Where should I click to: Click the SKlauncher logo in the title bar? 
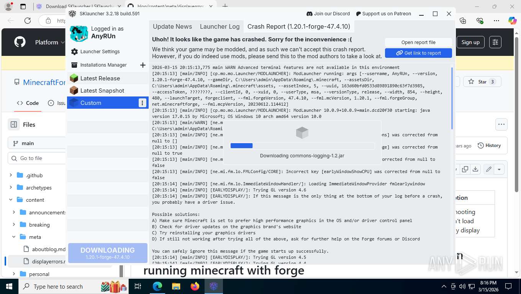[x=72, y=13]
